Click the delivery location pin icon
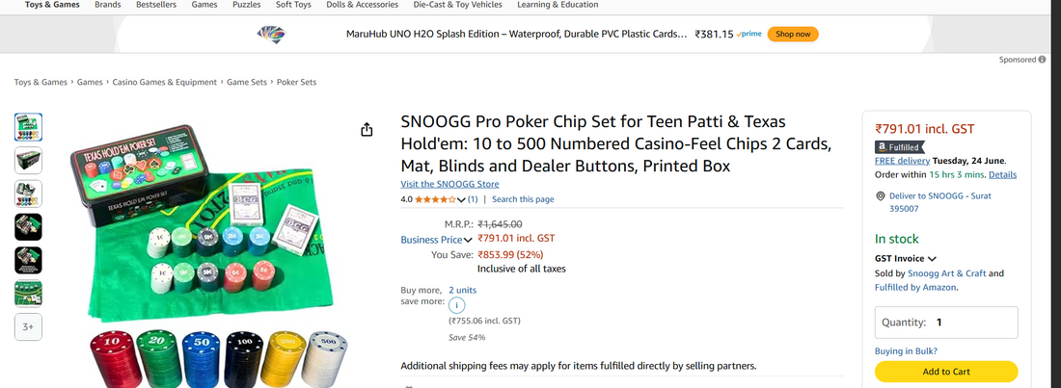 (880, 196)
